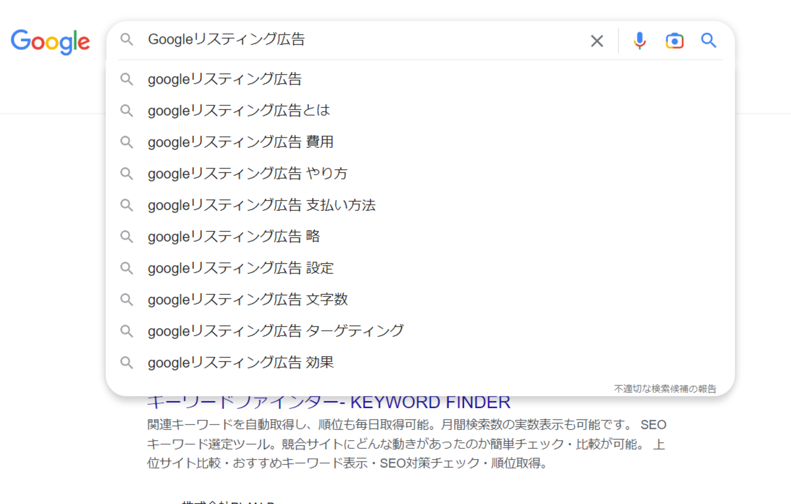The image size is (791, 504).
Task: Select the 費用 suggestion
Action: (241, 142)
